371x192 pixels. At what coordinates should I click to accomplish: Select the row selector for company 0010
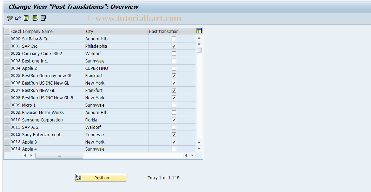[x=7, y=120]
